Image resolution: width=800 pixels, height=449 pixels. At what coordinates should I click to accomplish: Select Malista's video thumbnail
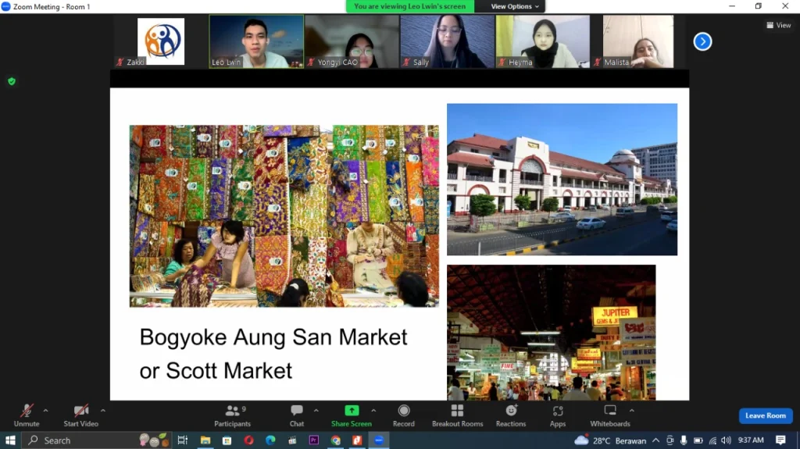(637, 41)
